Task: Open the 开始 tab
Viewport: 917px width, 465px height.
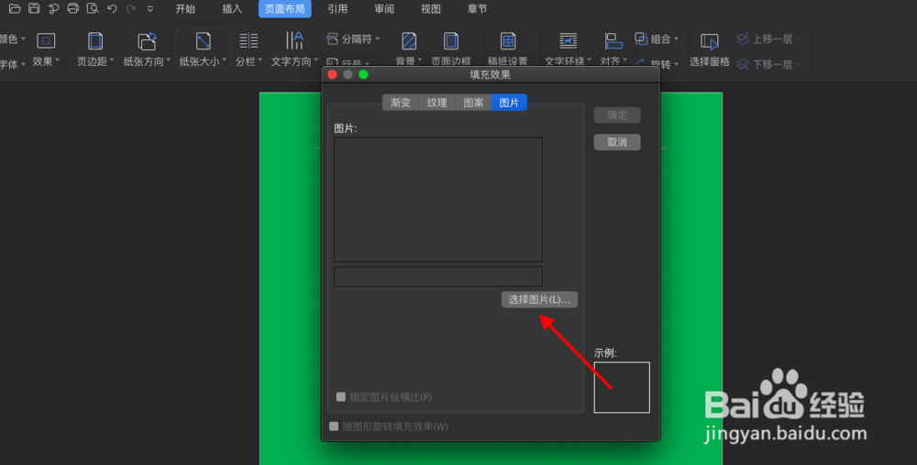Action: tap(185, 9)
